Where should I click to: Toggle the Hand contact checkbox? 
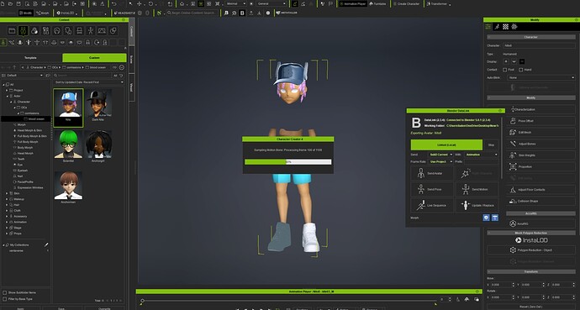tap(521, 70)
